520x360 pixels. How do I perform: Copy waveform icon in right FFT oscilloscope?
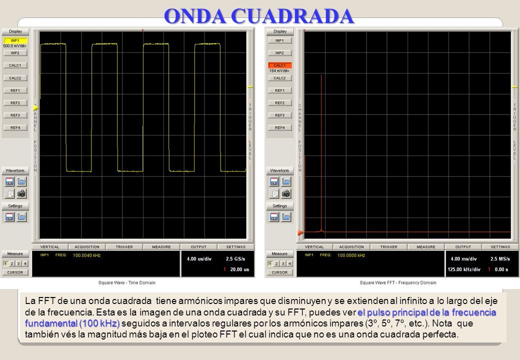click(274, 193)
